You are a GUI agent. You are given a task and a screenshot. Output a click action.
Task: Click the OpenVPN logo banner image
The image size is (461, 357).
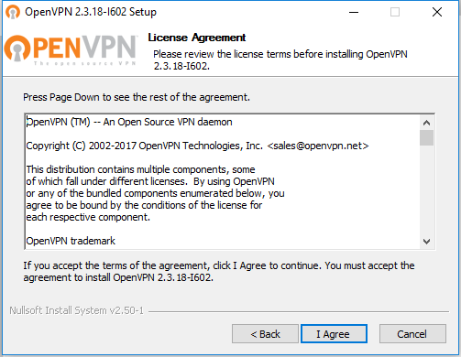tap(71, 49)
